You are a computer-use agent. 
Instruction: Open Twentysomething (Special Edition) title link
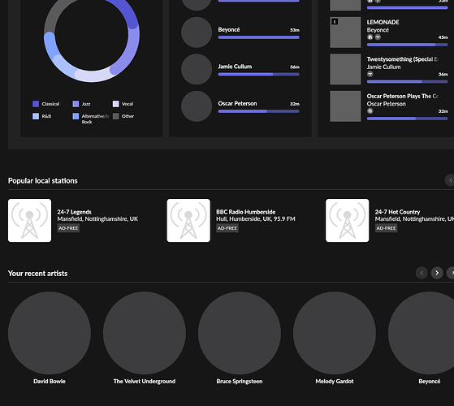[403, 59]
